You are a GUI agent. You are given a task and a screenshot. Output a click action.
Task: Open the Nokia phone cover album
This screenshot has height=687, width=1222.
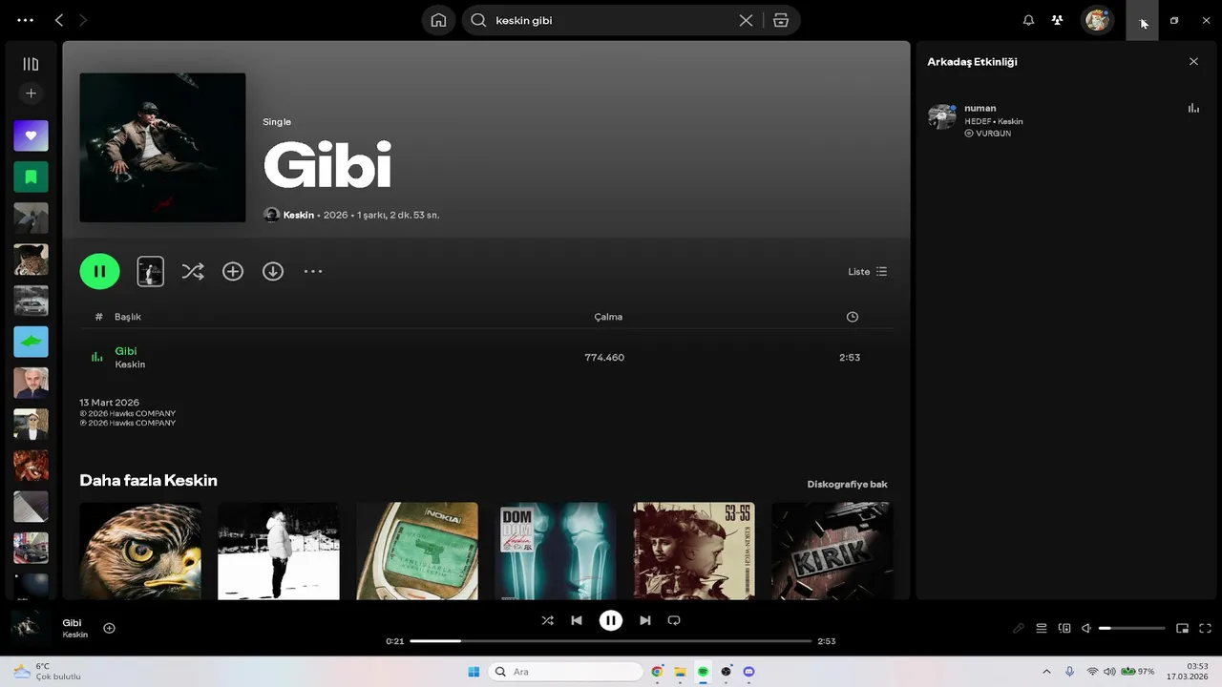(x=417, y=552)
